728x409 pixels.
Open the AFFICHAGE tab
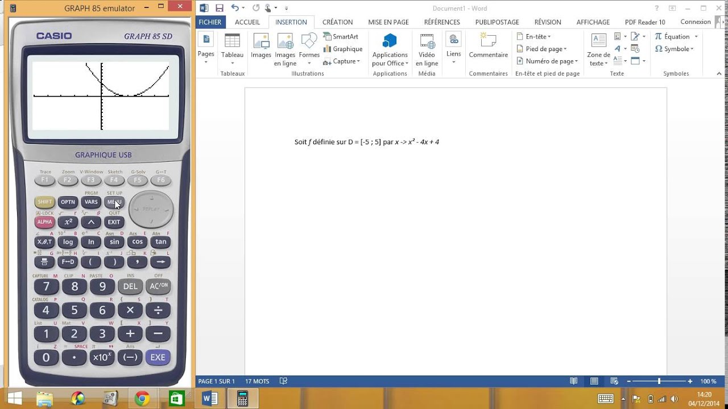[593, 22]
